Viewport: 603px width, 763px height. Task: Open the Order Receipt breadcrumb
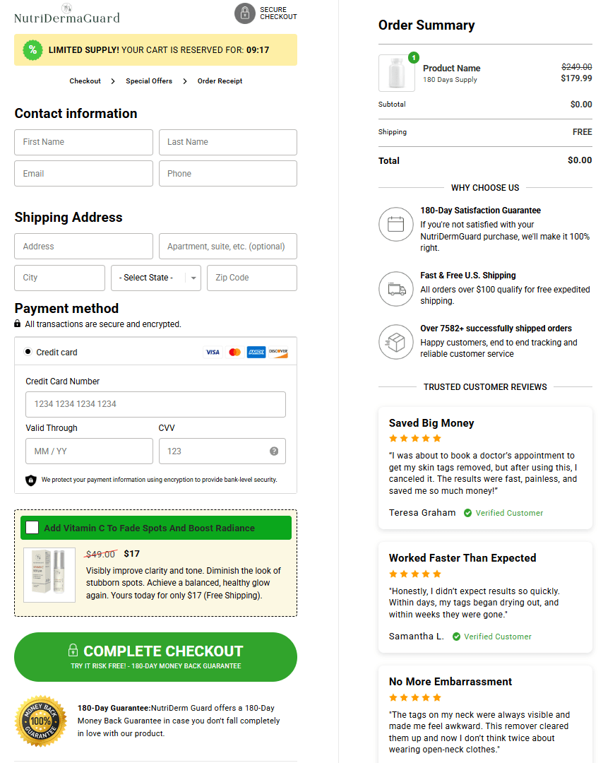(x=220, y=81)
